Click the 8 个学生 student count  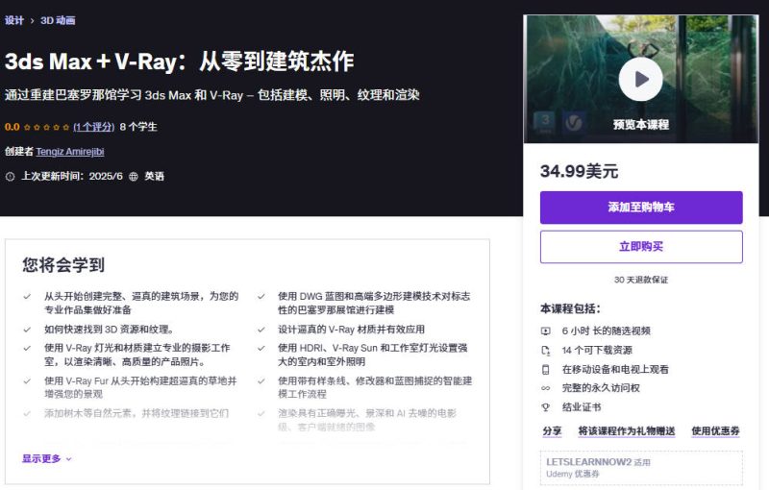point(138,127)
